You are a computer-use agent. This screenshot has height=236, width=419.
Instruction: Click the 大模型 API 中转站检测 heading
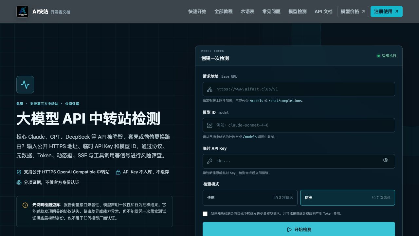click(88, 118)
